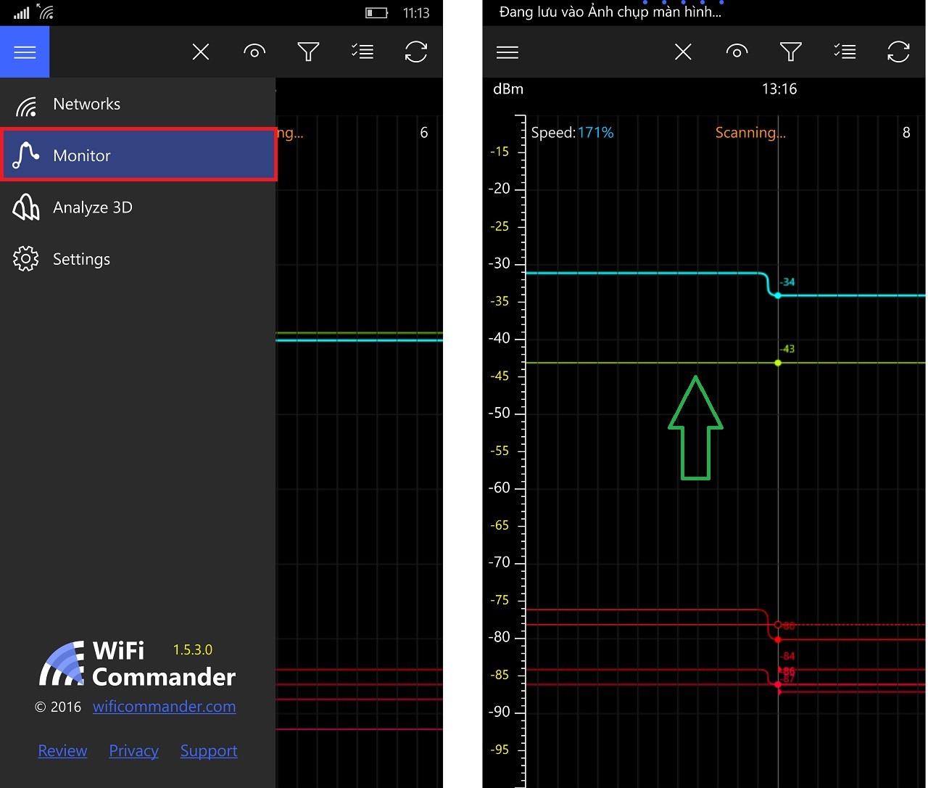928x788 pixels.
Task: Open the filter funnel in right screen
Action: point(790,52)
